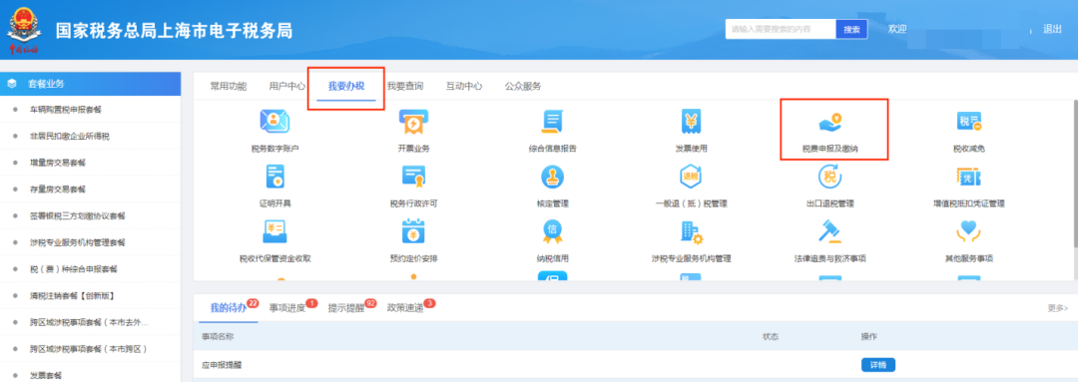Click the 详情 button for 应申报提醒
Viewport: 1078px width, 382px height.
click(878, 365)
